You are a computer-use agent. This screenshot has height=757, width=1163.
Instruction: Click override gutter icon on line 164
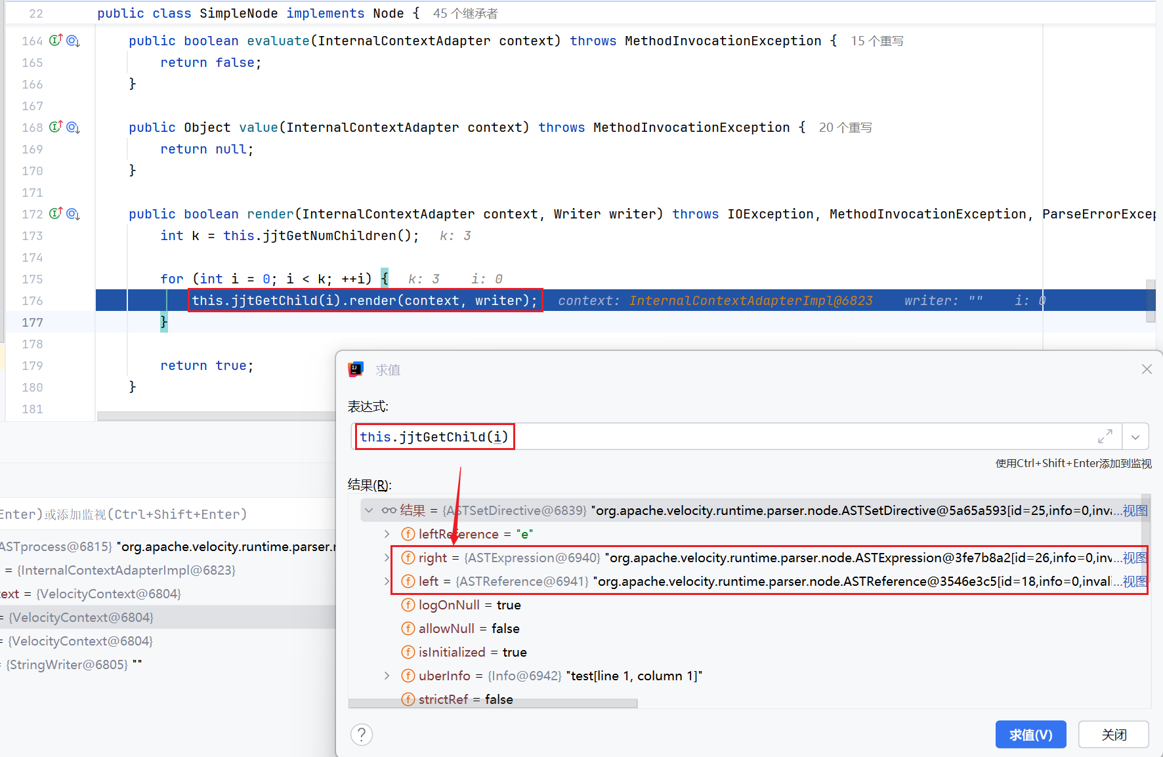point(56,40)
